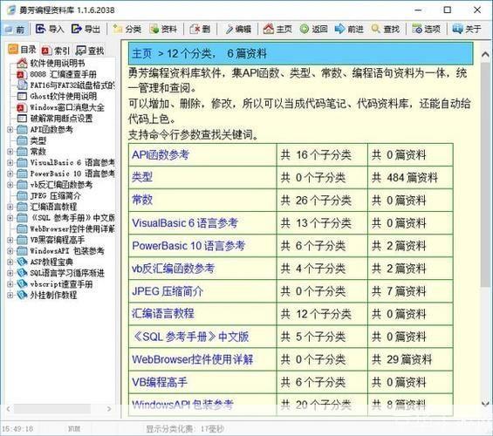Open 汇编语言教程 table link

(x=163, y=314)
